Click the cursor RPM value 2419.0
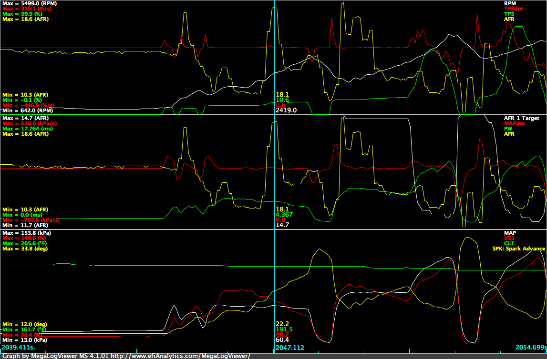The width and height of the screenshot is (547, 359). tap(286, 110)
